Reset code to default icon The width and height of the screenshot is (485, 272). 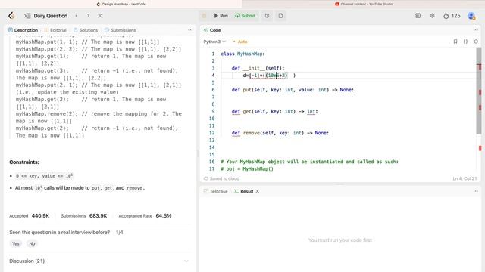pos(476,42)
